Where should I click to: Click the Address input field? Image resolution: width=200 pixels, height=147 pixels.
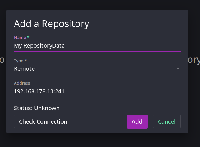[x=97, y=91]
